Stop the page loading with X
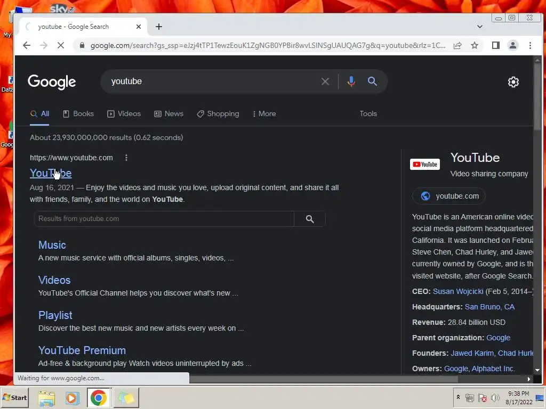The image size is (546, 409). (x=61, y=45)
